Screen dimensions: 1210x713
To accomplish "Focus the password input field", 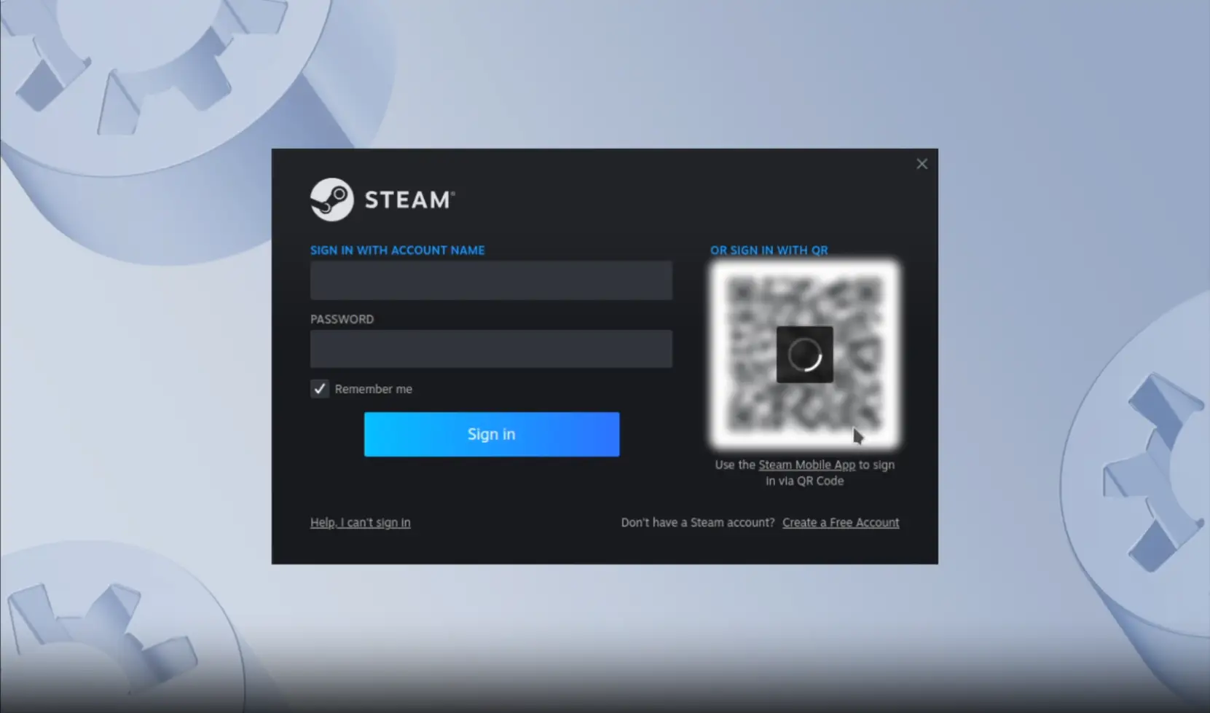I will click(x=491, y=349).
